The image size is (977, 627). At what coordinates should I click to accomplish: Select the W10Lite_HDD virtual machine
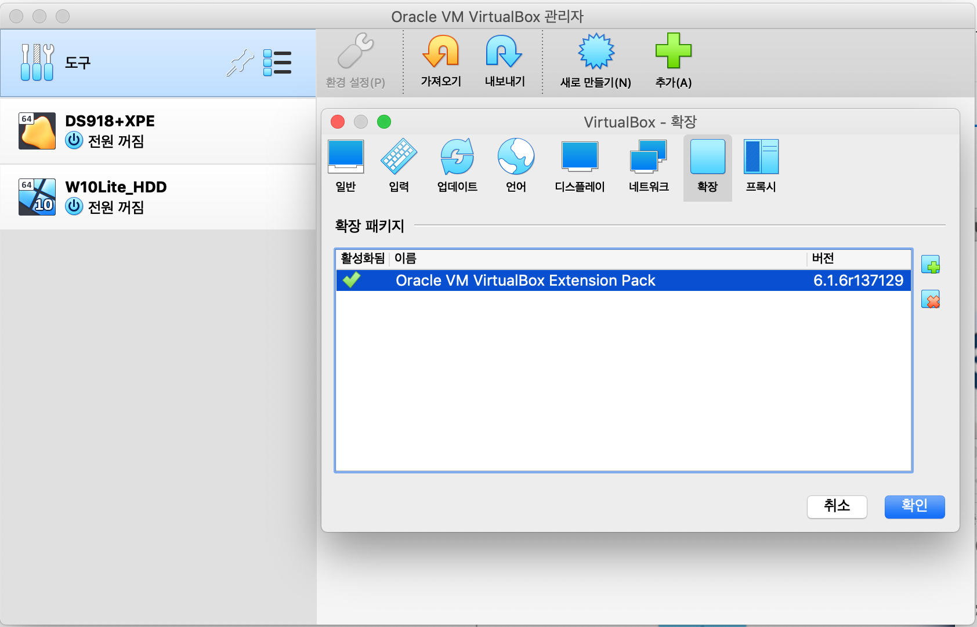click(158, 197)
